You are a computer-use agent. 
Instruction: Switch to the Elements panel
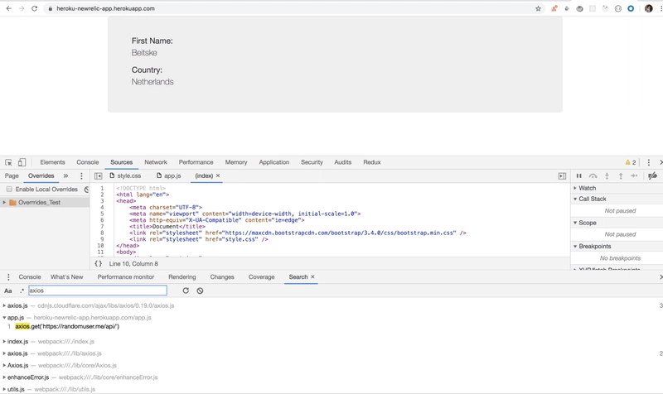[52, 162]
